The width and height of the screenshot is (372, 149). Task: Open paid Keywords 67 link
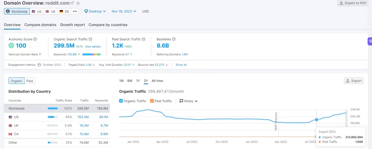click(127, 55)
